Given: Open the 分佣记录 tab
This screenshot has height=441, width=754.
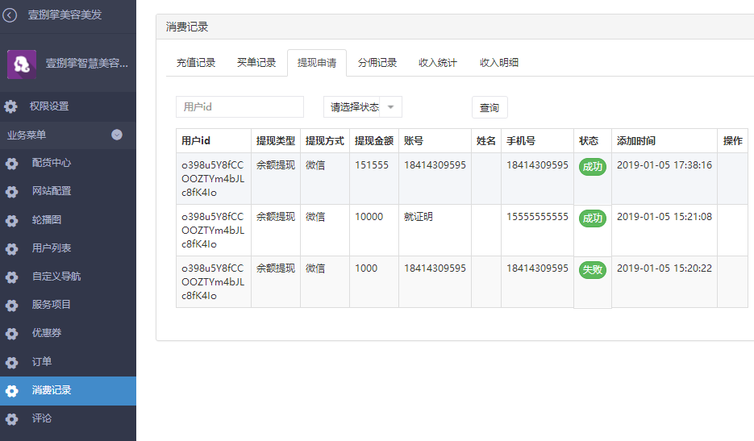Looking at the screenshot, I should 377,63.
